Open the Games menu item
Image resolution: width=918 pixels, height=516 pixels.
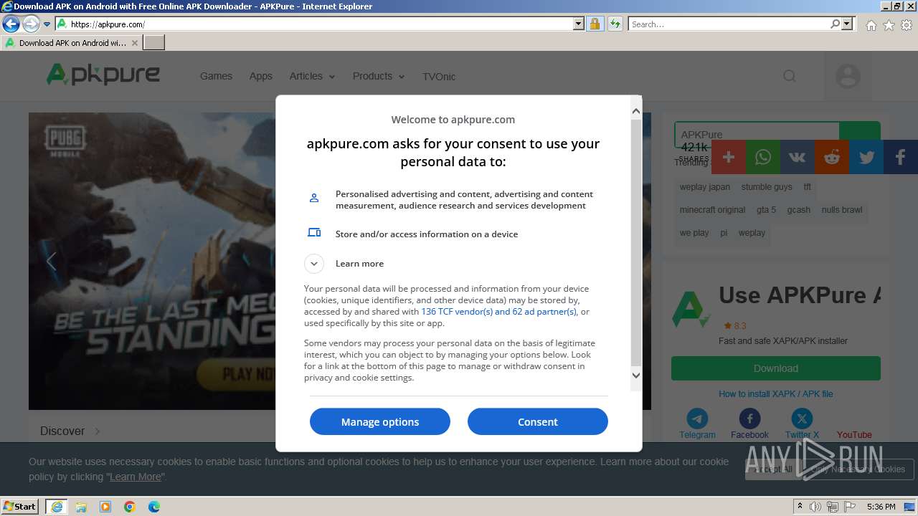[x=216, y=76]
